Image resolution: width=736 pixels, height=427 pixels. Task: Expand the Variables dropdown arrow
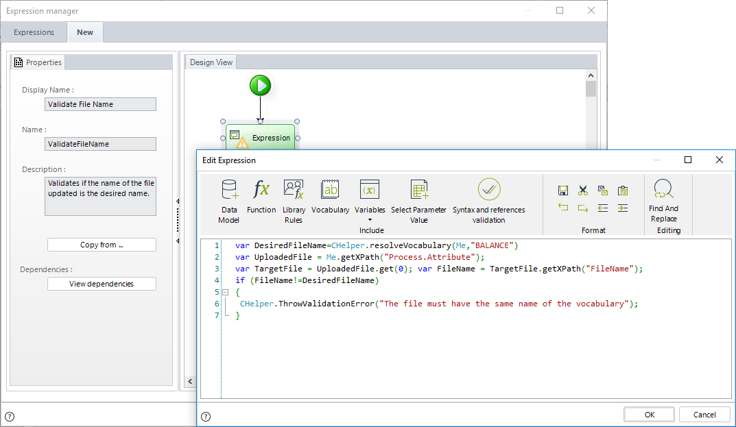[370, 220]
